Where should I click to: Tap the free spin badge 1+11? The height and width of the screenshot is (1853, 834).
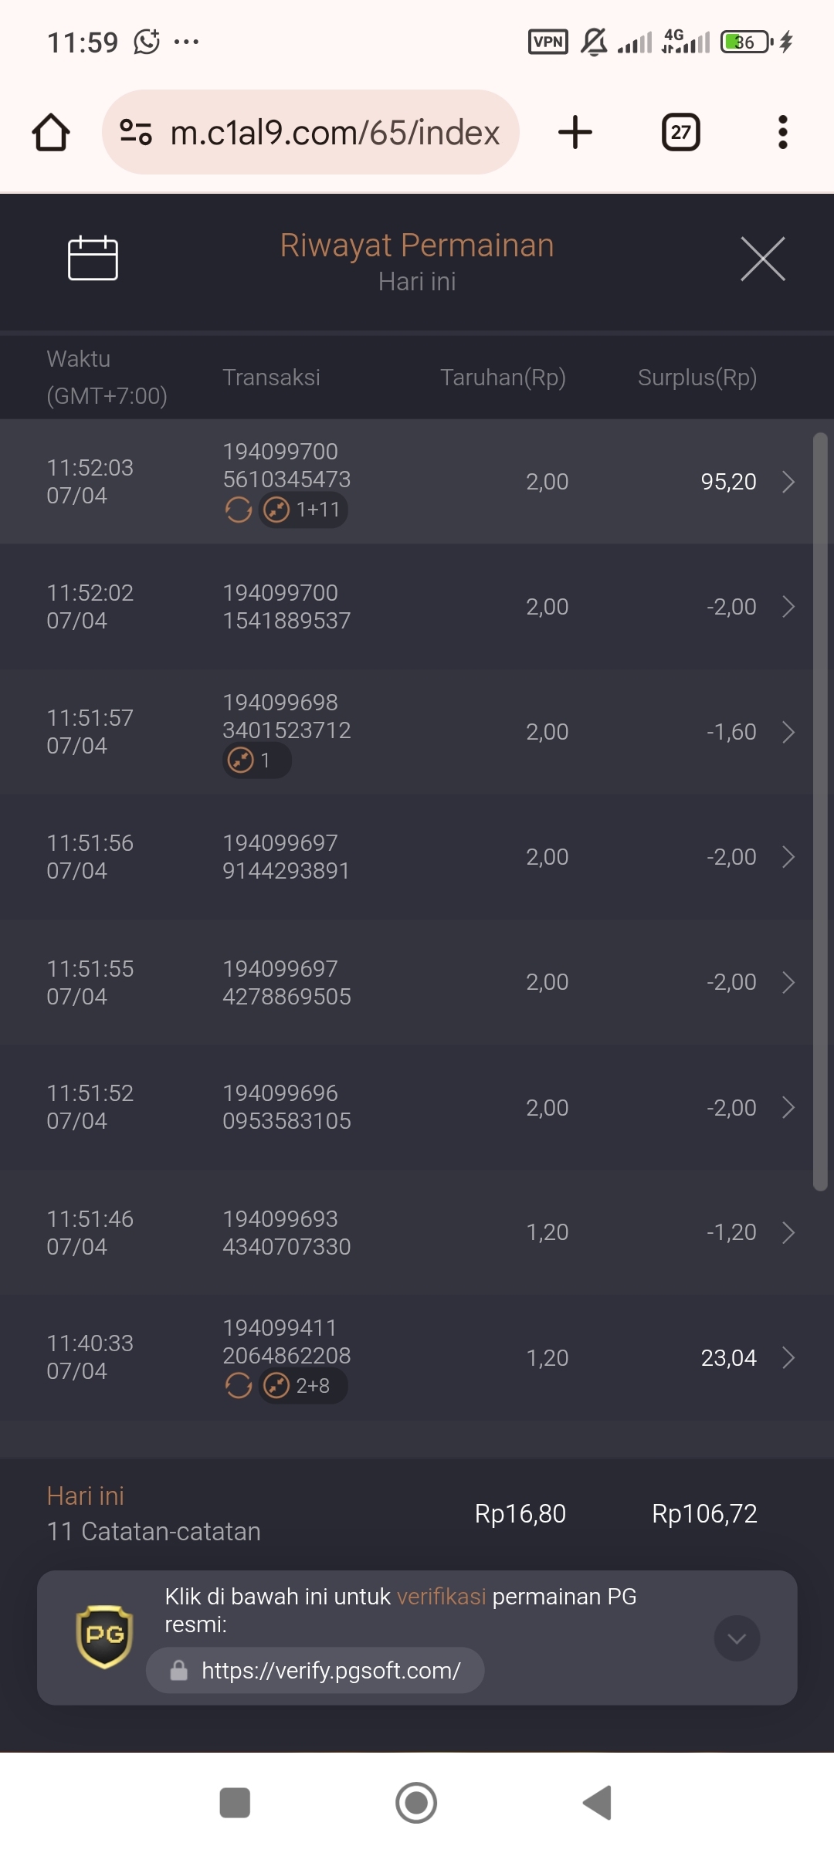click(x=303, y=510)
